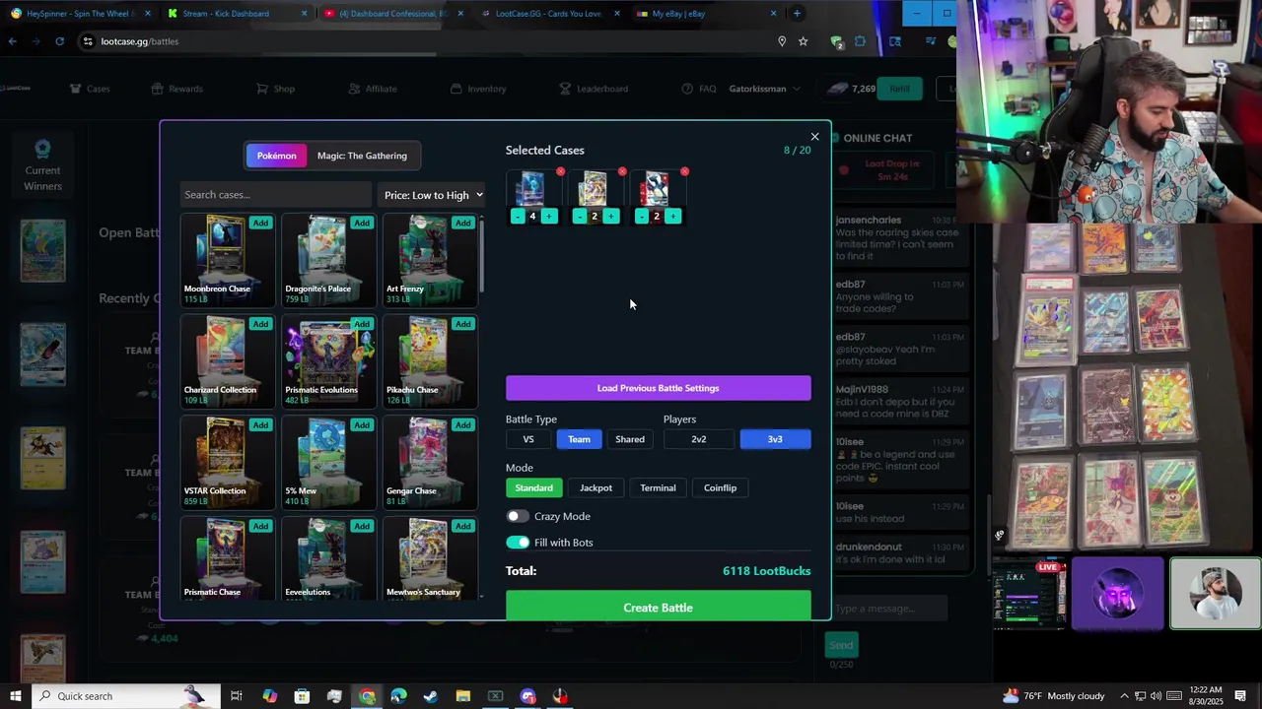Choose 3v3 players option

(775, 439)
